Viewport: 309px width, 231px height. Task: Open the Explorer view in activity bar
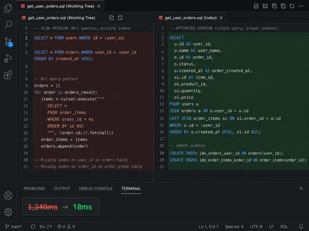(x=8, y=8)
